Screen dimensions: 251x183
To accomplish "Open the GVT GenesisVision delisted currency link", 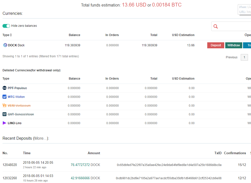I will [x=21, y=114].
